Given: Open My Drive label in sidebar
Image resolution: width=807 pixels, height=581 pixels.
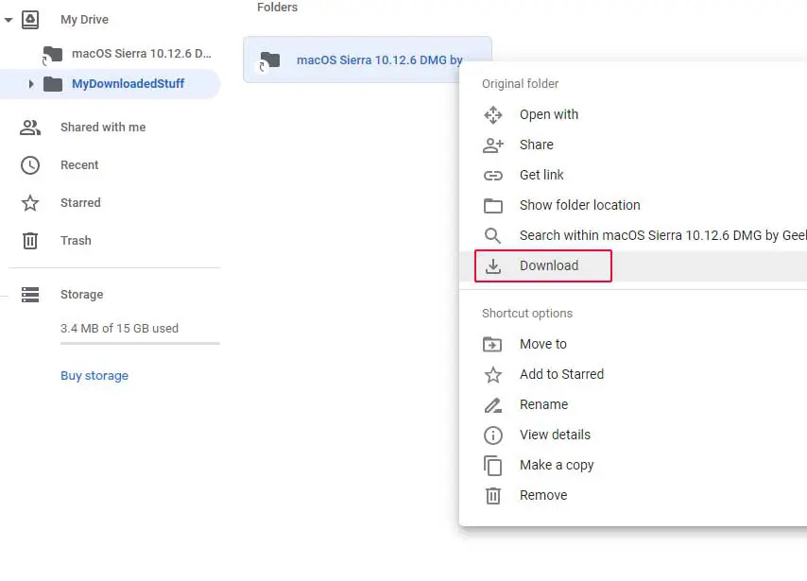Looking at the screenshot, I should (x=84, y=20).
